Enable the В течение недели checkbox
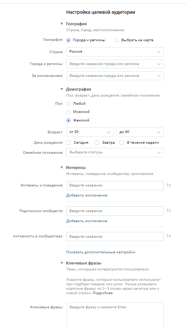Screen dimensions: 187x328 [122, 143]
